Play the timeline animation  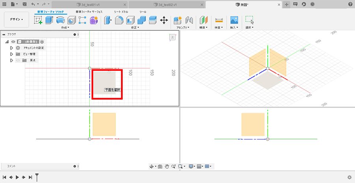[17, 177]
